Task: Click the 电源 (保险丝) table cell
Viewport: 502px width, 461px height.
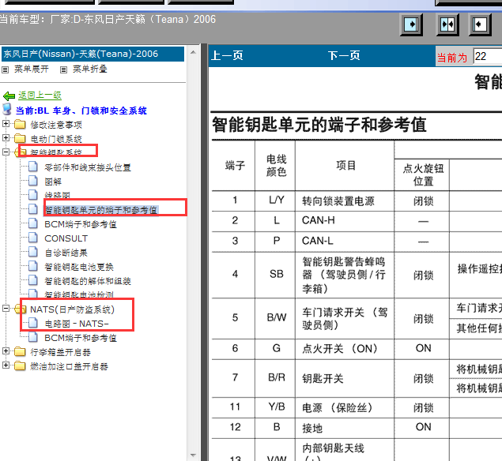Action: pyautogui.click(x=345, y=407)
